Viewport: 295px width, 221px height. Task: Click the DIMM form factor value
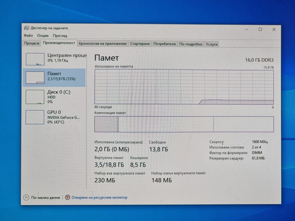(x=257, y=152)
